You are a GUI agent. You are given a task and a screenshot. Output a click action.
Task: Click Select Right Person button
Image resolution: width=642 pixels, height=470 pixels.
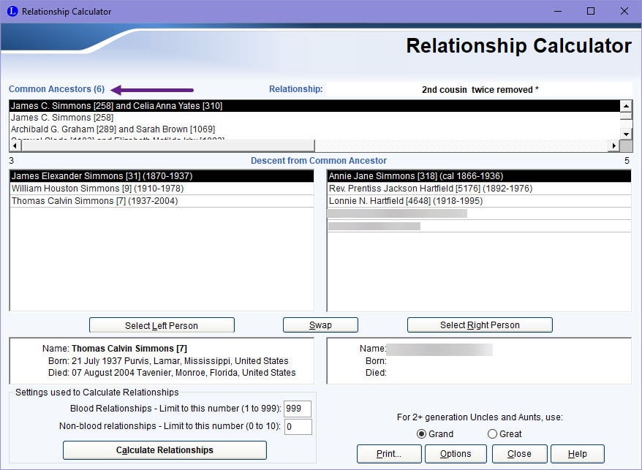tap(479, 325)
